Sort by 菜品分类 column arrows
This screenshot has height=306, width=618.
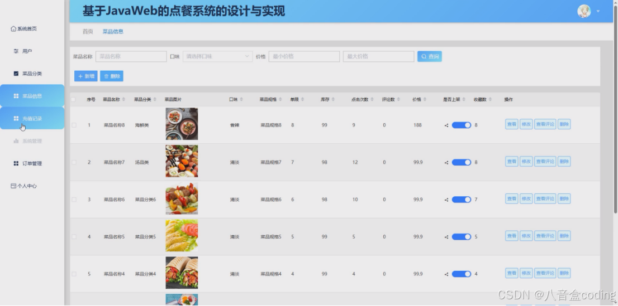155,100
